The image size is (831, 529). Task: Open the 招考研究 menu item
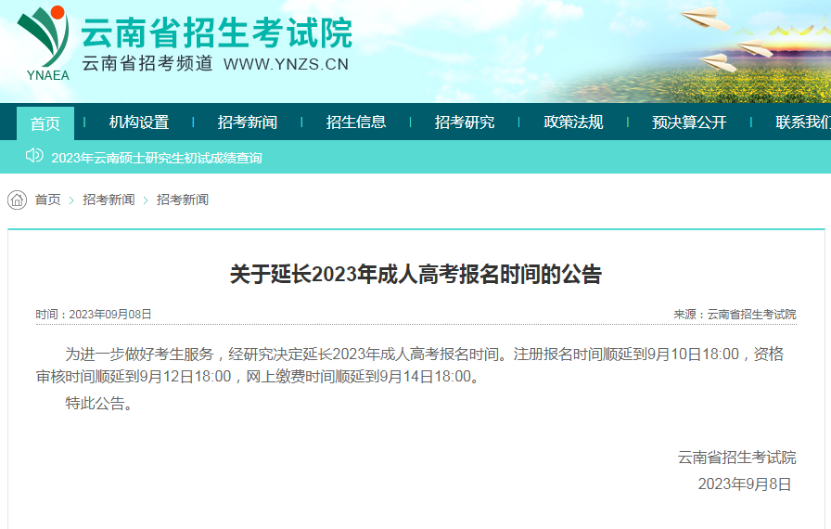[x=465, y=123]
